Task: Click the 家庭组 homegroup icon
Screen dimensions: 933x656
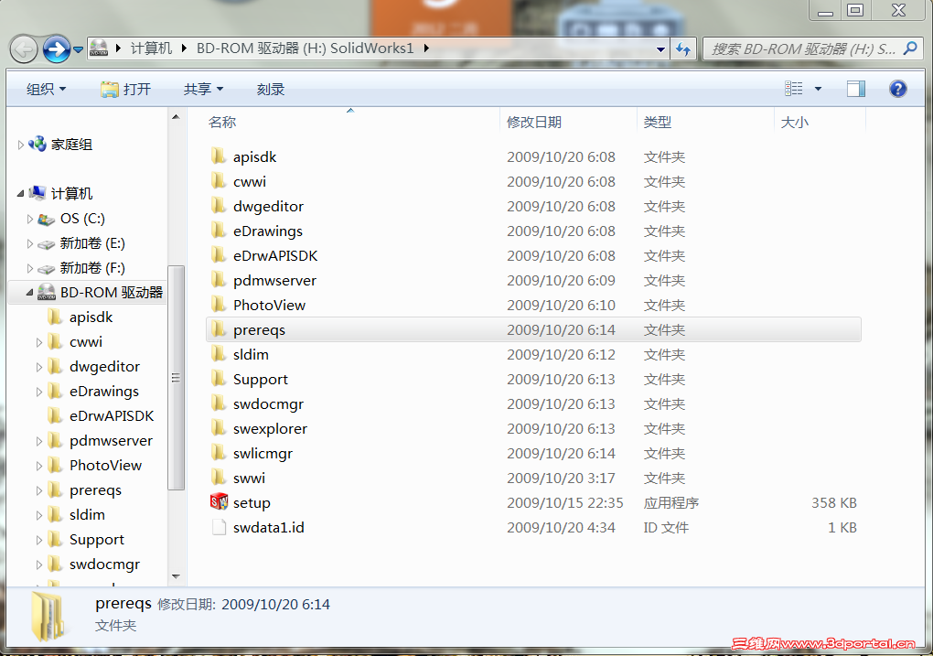Action: click(38, 144)
